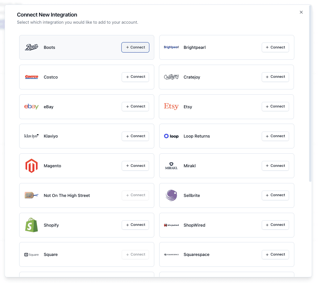
Task: Connect the Squarespace integration
Action: [275, 254]
